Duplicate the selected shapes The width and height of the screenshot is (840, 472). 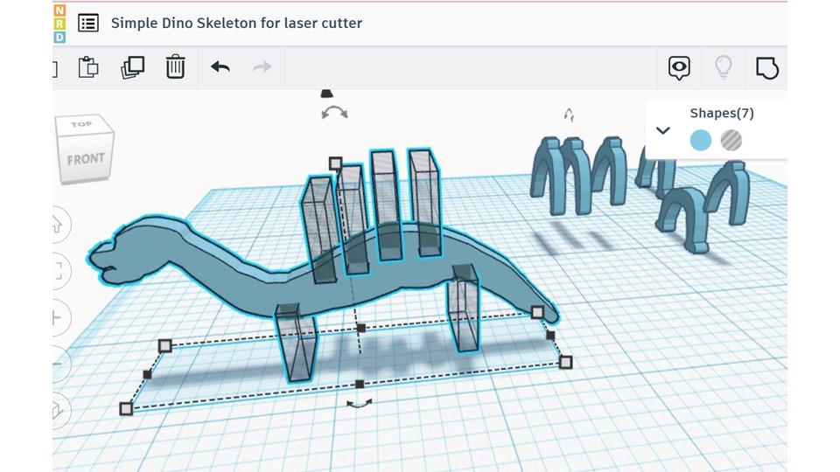[132, 67]
